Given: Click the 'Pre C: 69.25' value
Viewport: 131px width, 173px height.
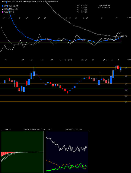Looking at the screenshot, I should click(x=82, y=12).
